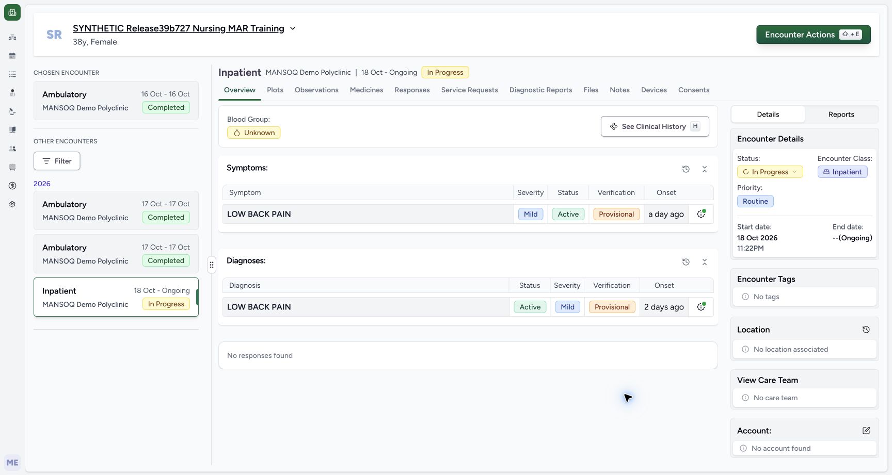The image size is (892, 475).
Task: Update LOW BACK PAIN symptom row icon
Action: pyautogui.click(x=701, y=214)
